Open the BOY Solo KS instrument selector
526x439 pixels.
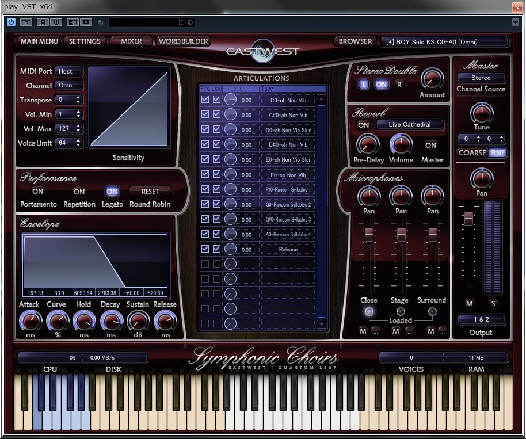click(x=444, y=42)
